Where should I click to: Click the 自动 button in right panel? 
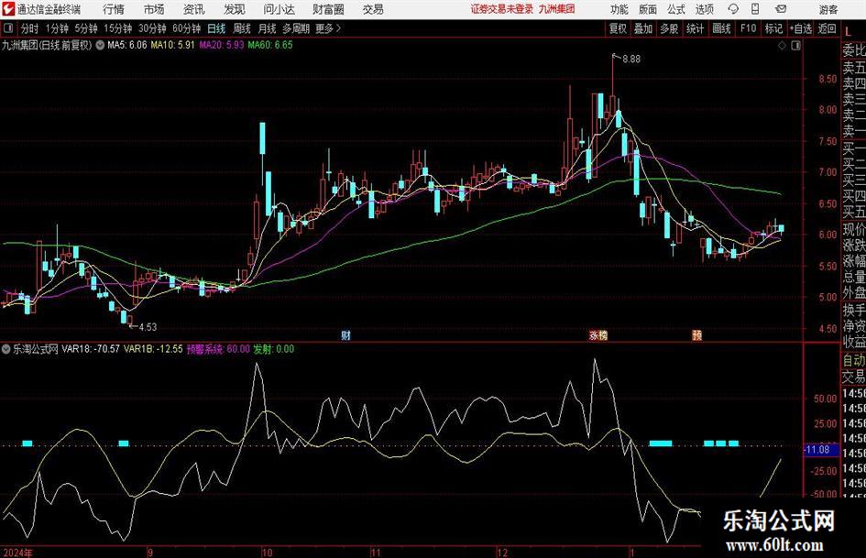(x=854, y=360)
